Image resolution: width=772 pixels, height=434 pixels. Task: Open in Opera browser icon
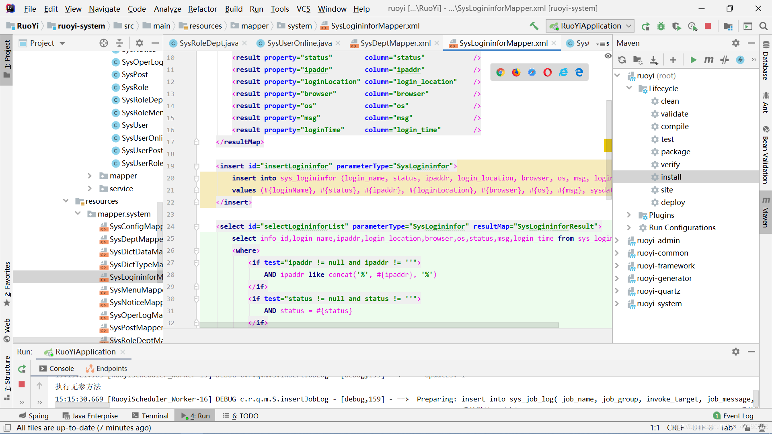point(548,72)
